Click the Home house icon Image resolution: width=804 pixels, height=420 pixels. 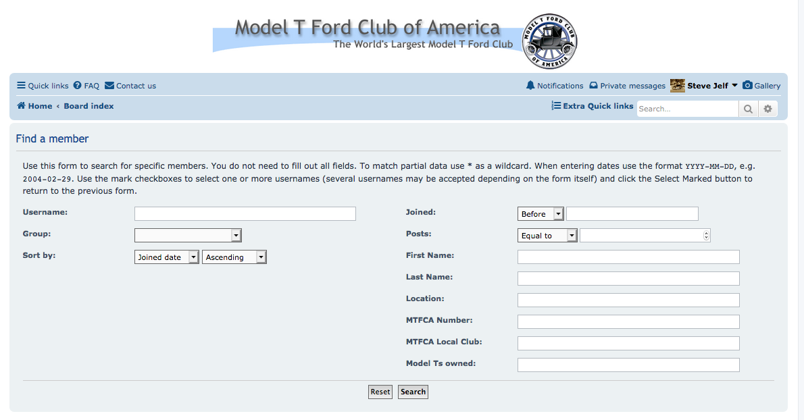[x=22, y=106]
